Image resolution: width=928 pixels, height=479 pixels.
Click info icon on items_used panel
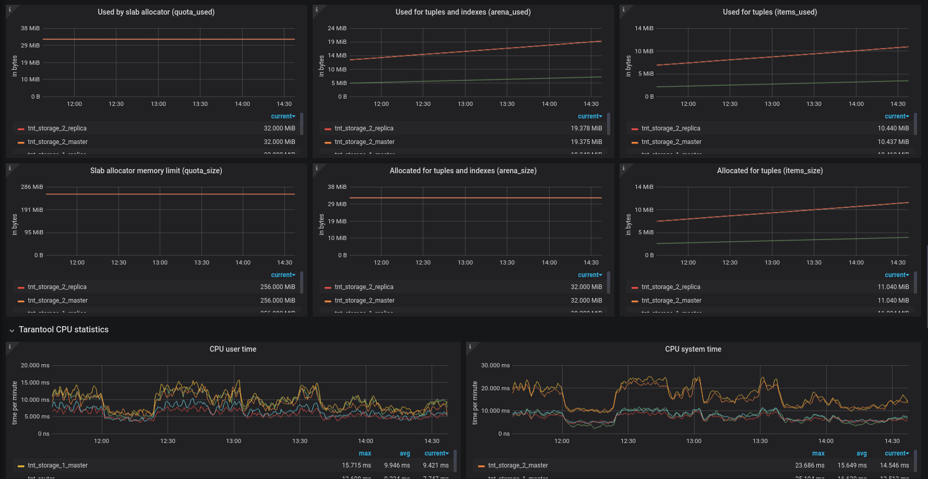point(623,9)
